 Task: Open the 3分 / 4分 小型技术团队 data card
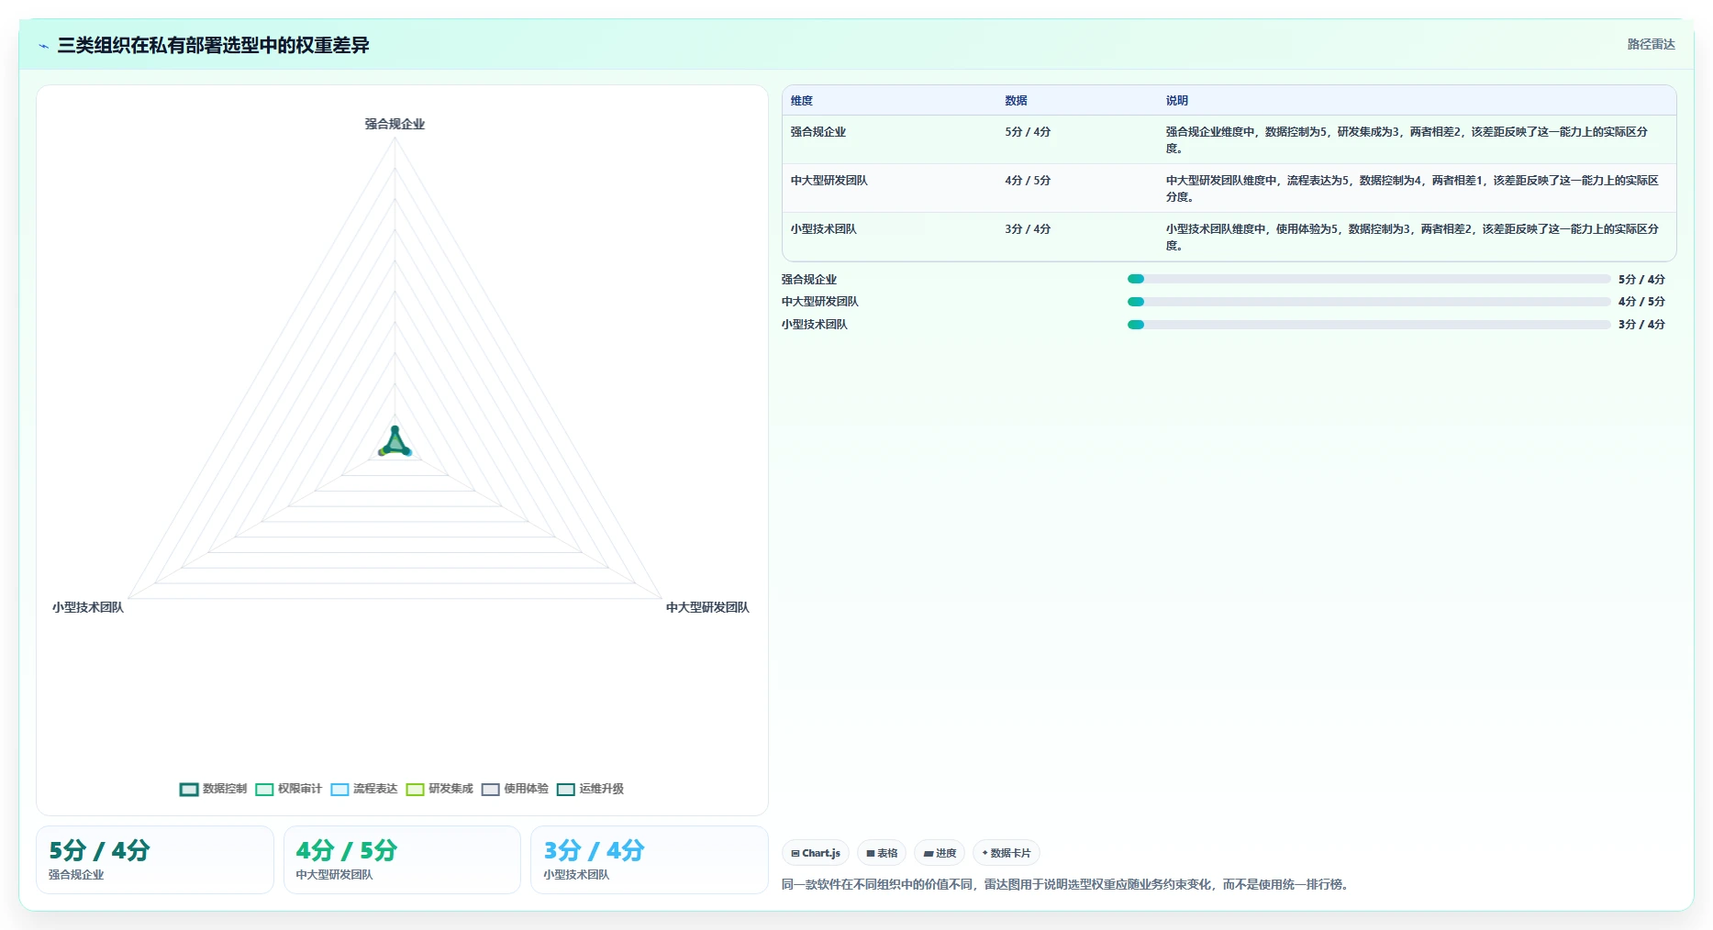pyautogui.click(x=650, y=859)
